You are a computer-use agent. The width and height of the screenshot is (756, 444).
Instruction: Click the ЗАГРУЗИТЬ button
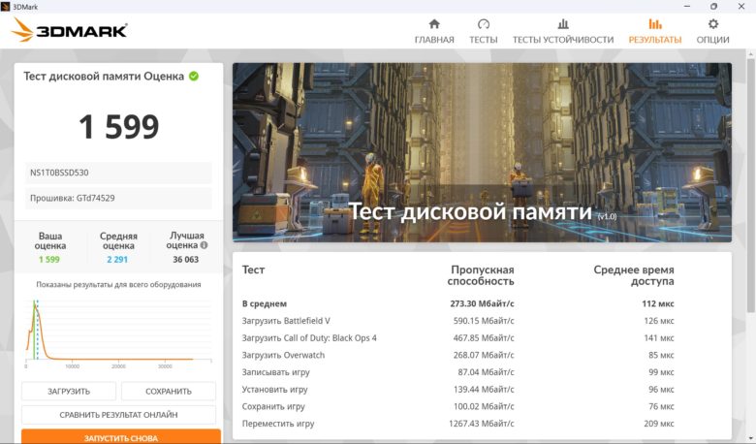coord(69,391)
